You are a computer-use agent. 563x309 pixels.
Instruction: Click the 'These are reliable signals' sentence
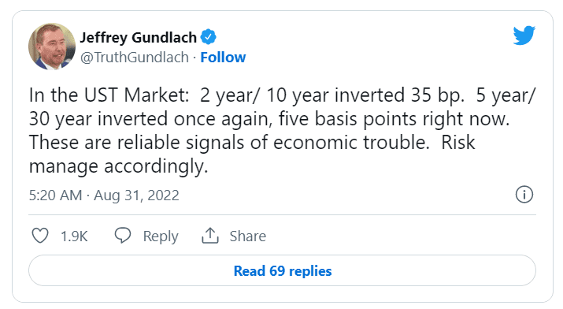point(229,143)
